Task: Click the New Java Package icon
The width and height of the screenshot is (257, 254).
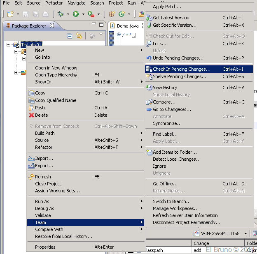Action: click(x=112, y=14)
